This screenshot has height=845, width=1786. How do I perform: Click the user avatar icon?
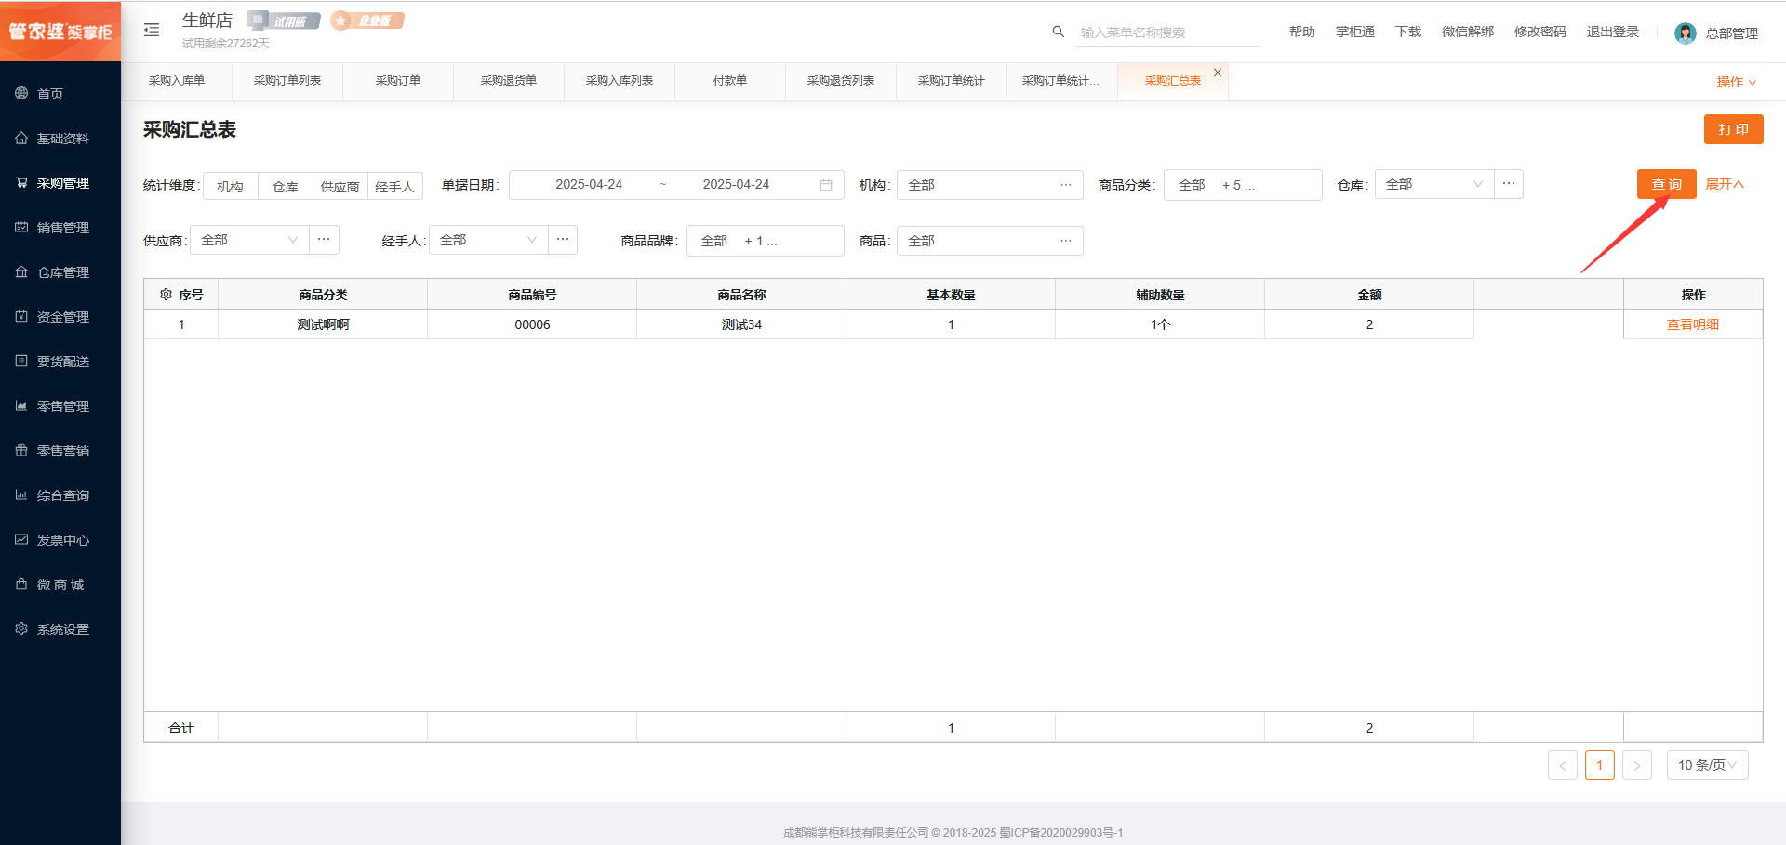click(x=1686, y=33)
